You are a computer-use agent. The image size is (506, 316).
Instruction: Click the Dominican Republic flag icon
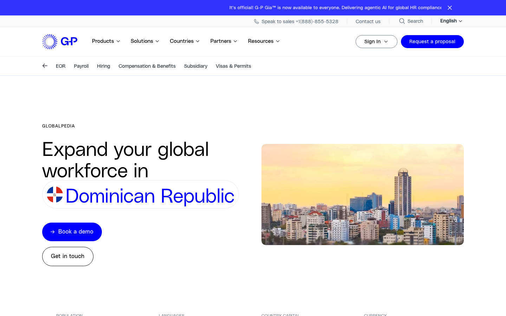(55, 195)
